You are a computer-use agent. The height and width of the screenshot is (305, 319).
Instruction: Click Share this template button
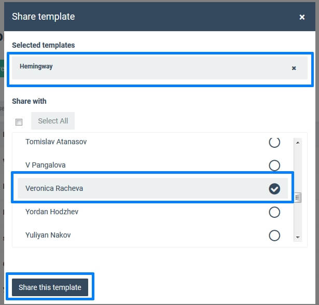pos(50,287)
